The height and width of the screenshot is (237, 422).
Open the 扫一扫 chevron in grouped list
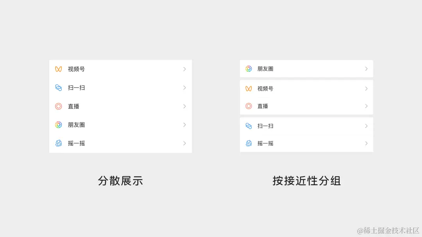point(366,126)
